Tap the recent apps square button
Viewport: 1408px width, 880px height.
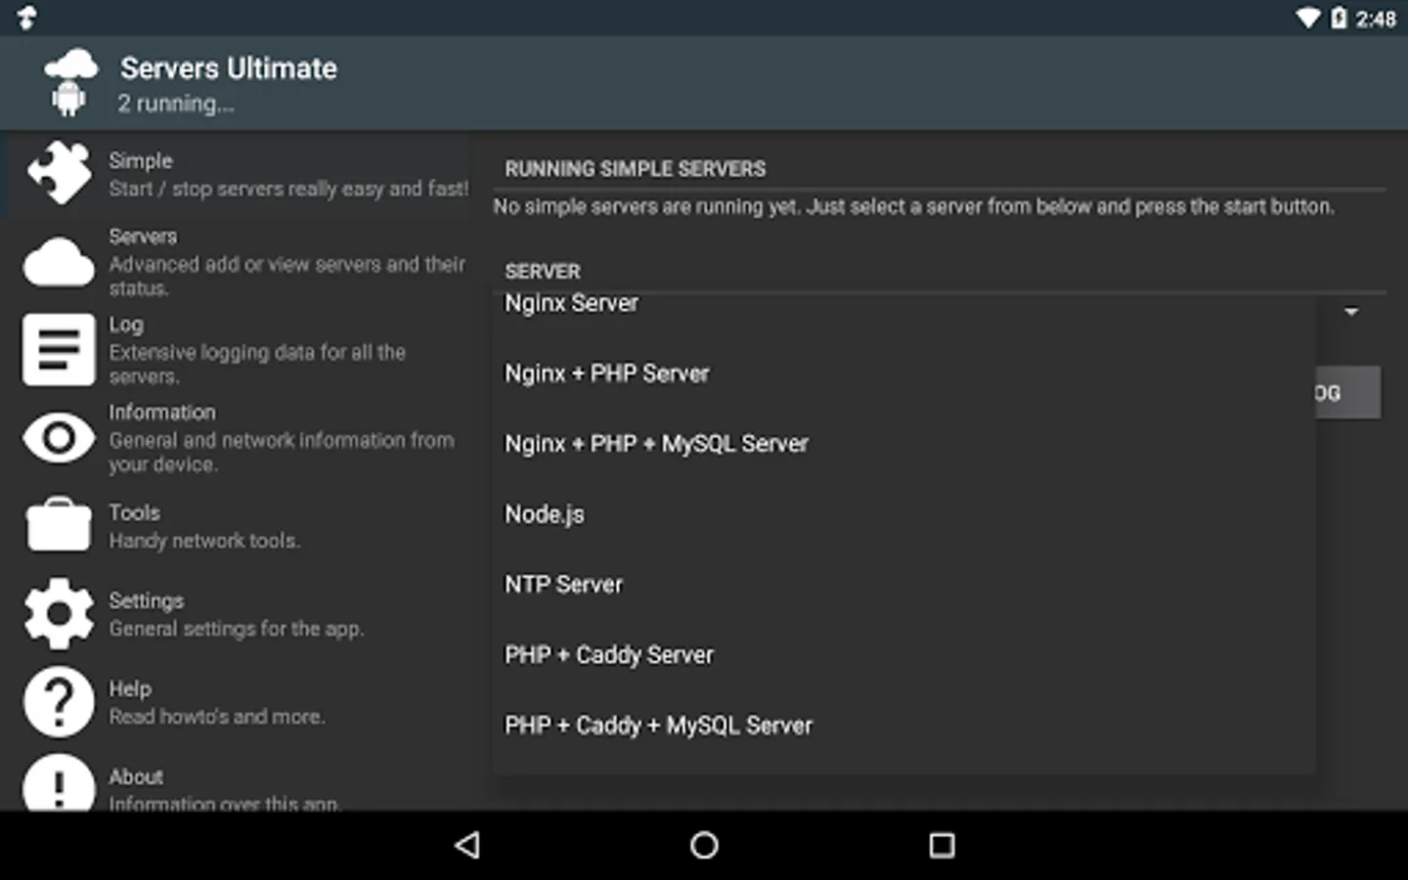942,845
